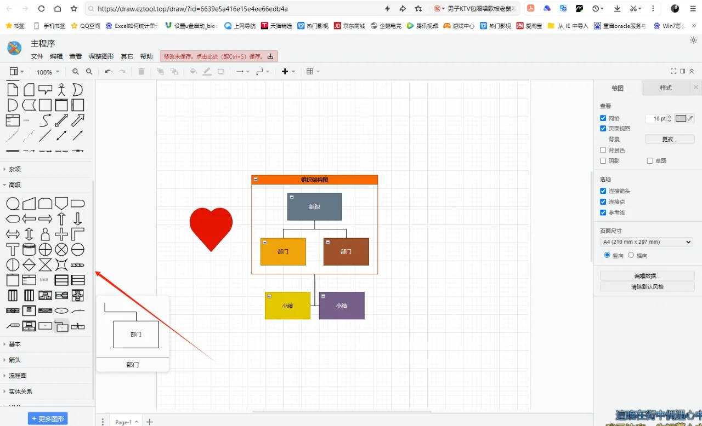Enable the 草图 sketch checkbox
The height and width of the screenshot is (426, 702).
point(650,161)
